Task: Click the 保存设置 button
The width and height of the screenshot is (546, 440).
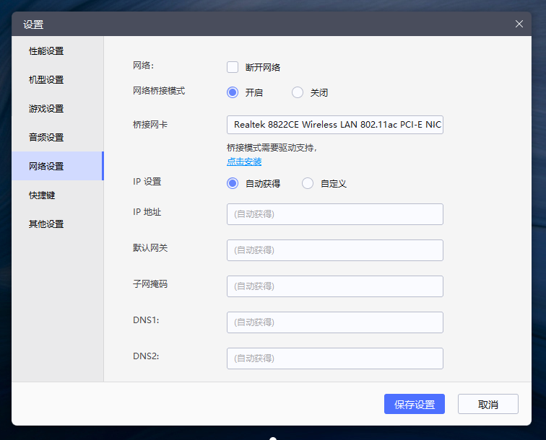Action: click(415, 404)
